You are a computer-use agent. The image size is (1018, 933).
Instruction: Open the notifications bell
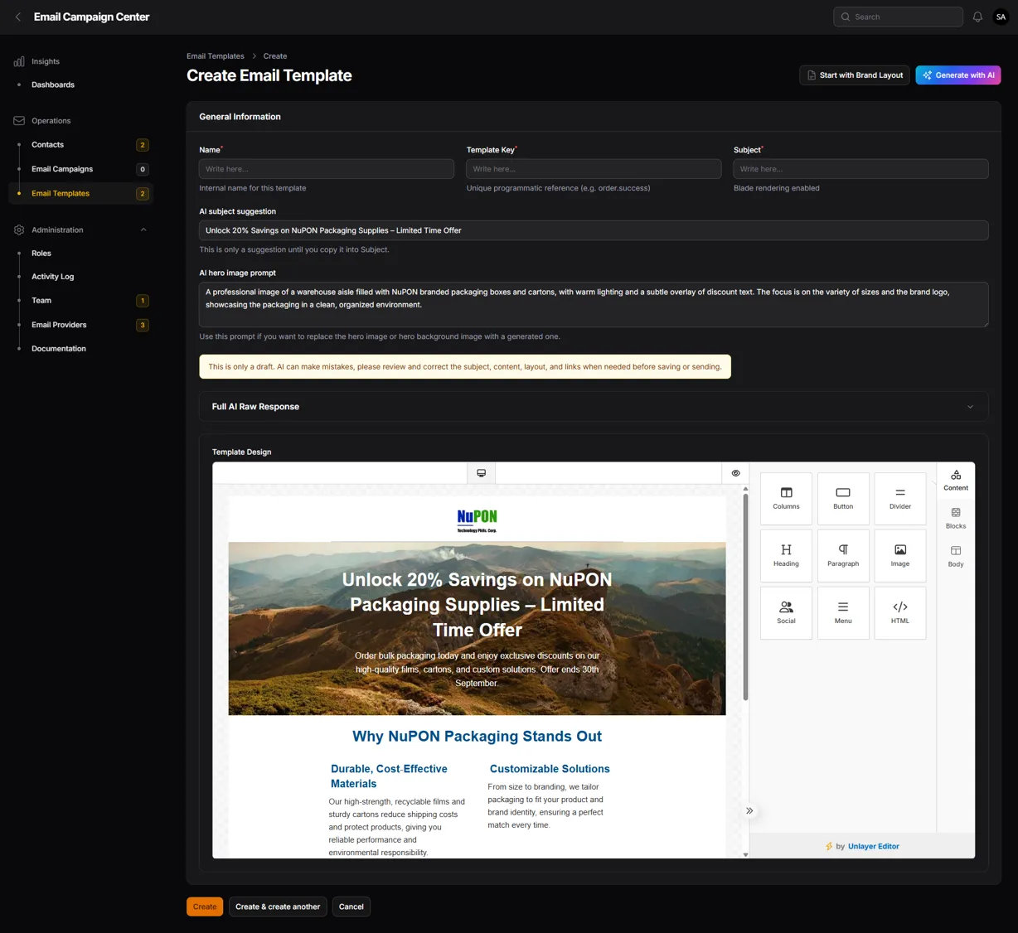(x=977, y=17)
